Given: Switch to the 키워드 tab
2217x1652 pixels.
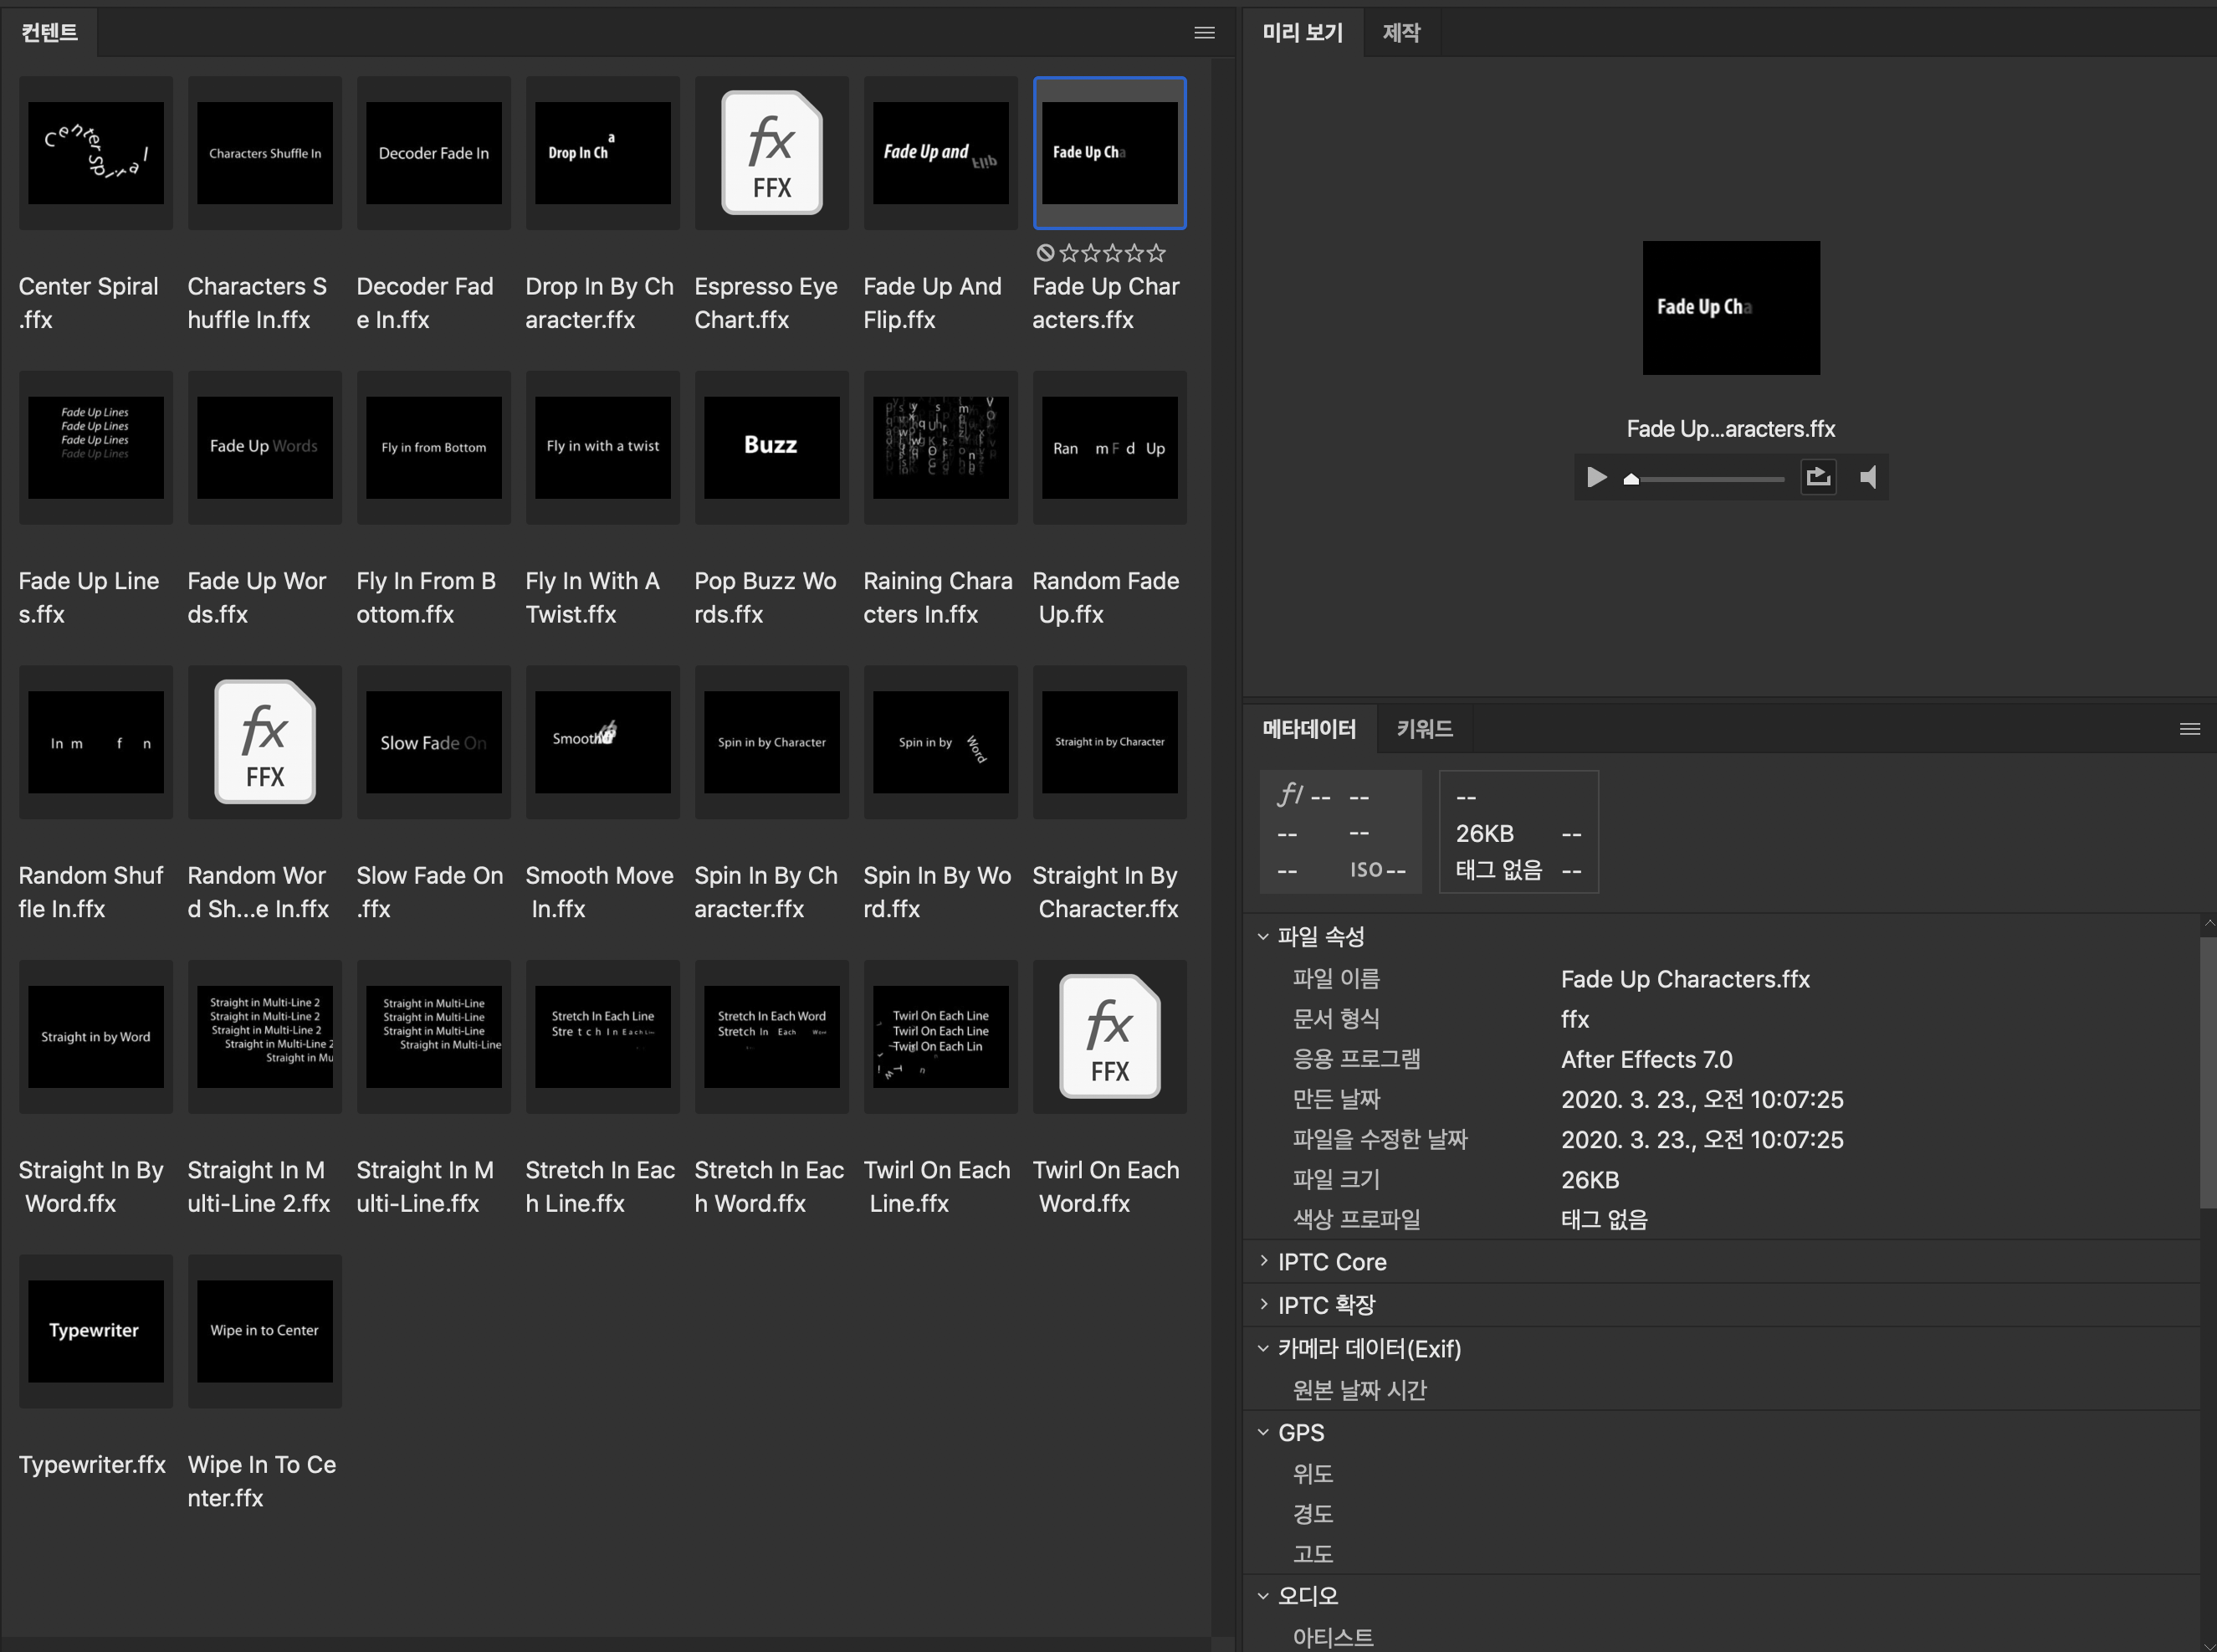Looking at the screenshot, I should pyautogui.click(x=1423, y=729).
